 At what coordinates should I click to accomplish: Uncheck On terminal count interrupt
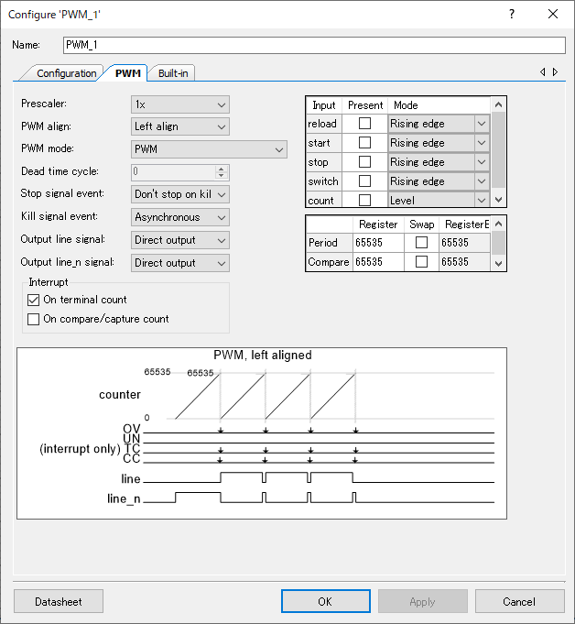[x=33, y=300]
